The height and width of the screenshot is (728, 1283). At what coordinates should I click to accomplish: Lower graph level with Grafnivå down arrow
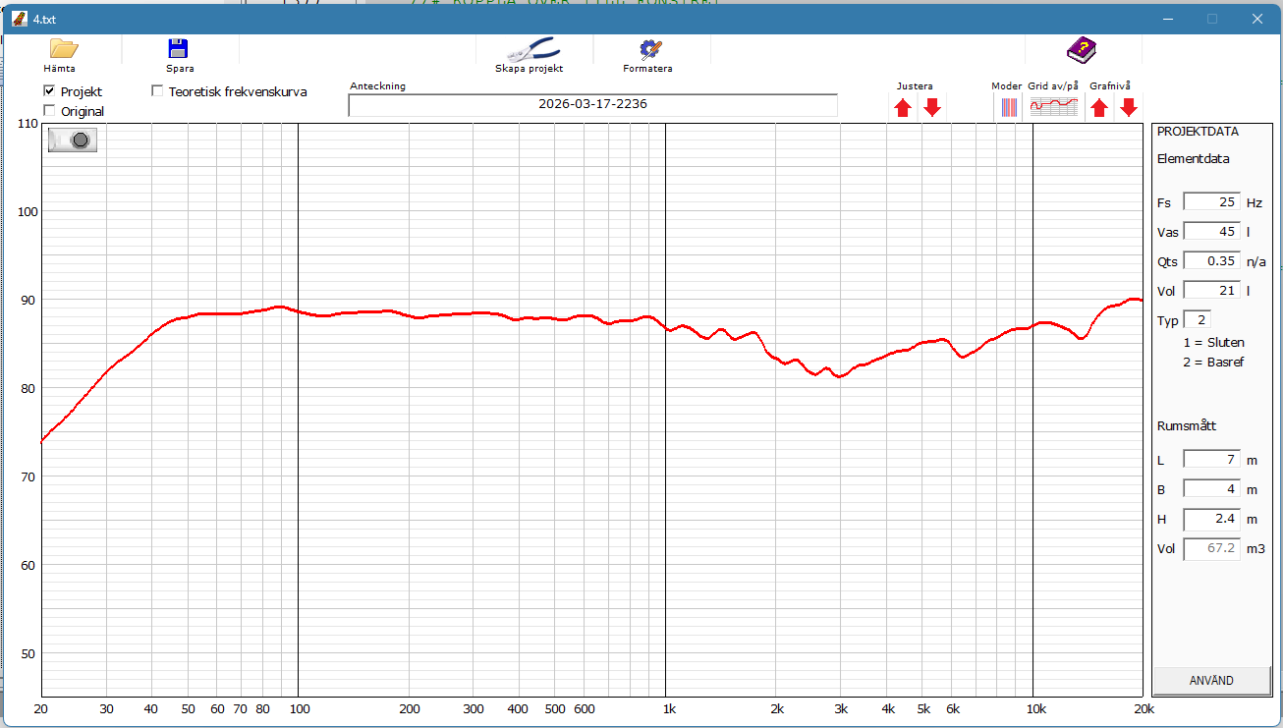(1129, 108)
